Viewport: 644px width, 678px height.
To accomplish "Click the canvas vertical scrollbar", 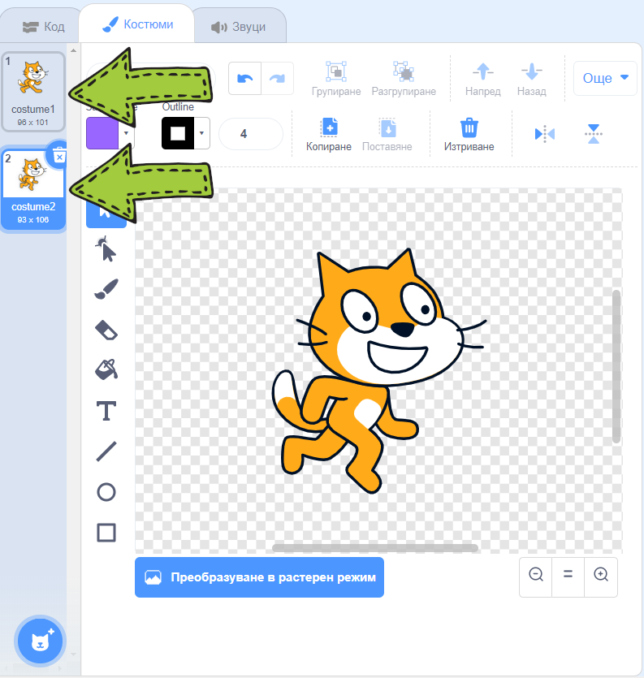I will pyautogui.click(x=616, y=367).
